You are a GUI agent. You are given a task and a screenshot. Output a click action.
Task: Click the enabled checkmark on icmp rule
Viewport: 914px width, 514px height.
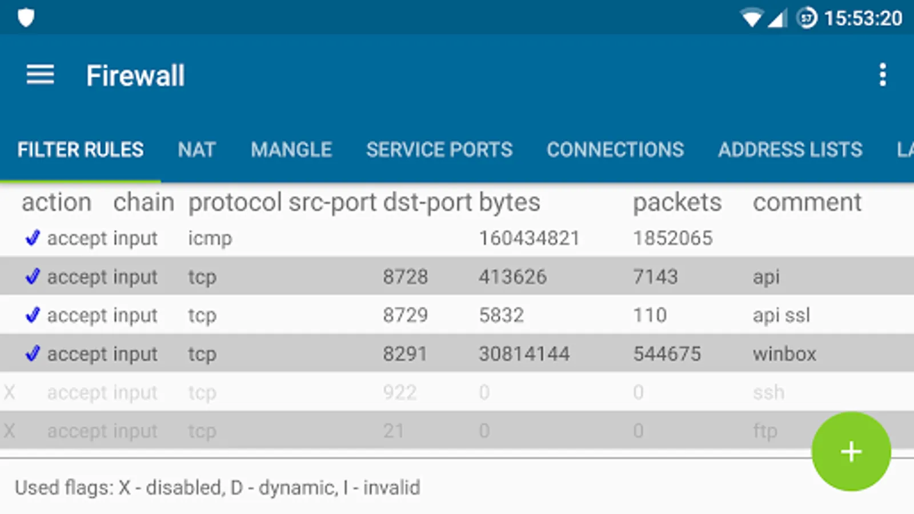33,238
